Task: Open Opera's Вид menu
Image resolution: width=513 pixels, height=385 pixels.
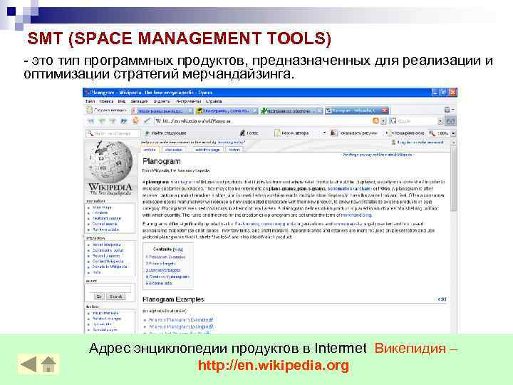Action: [121, 101]
